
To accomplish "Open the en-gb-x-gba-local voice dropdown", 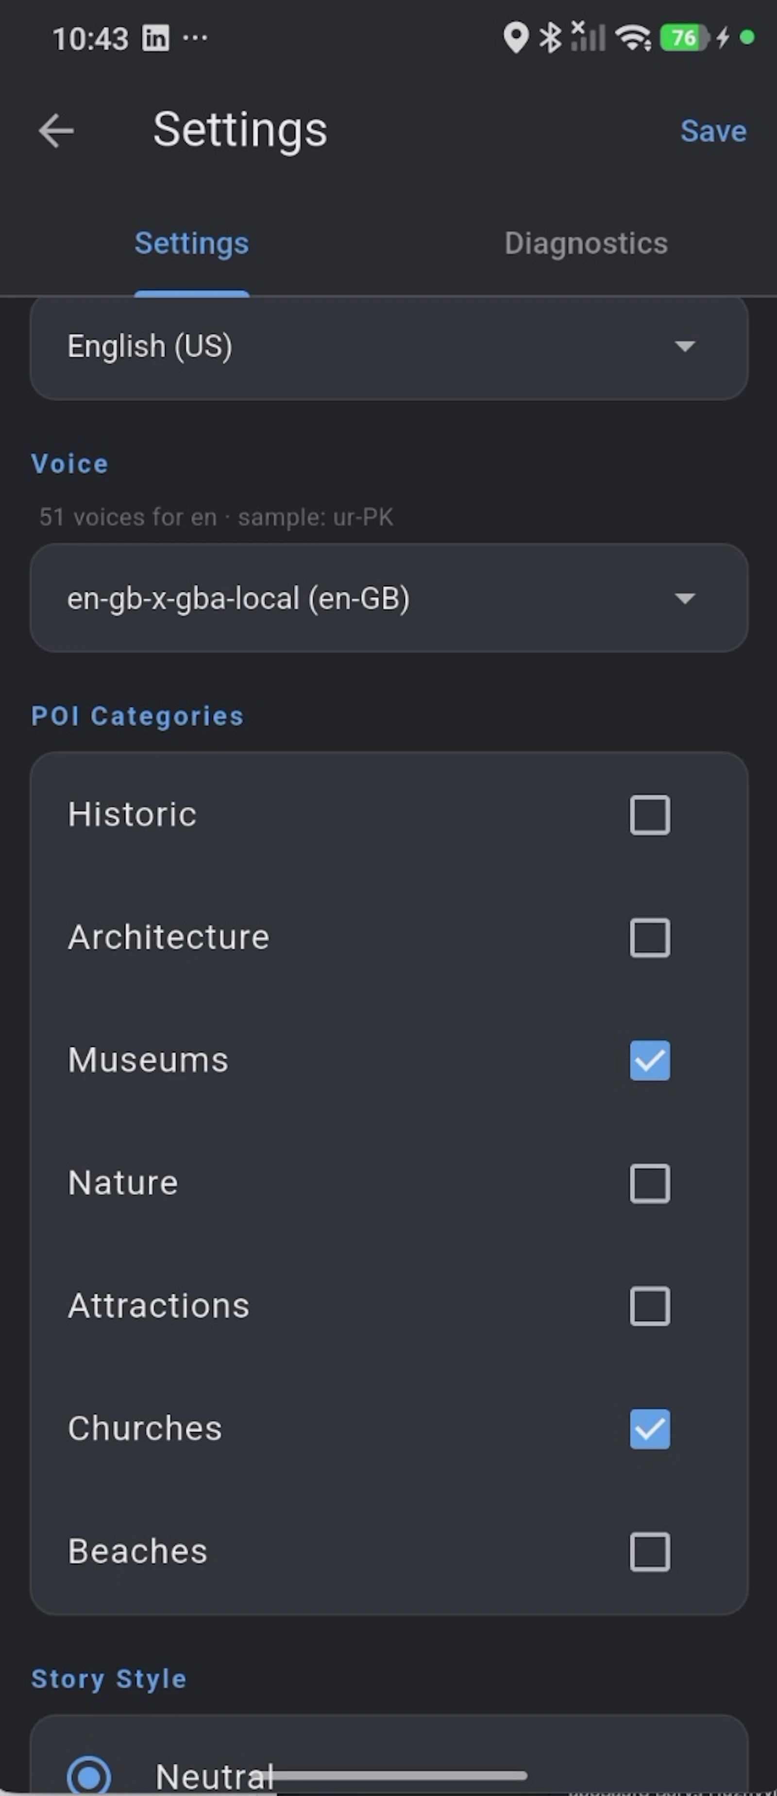I will click(x=389, y=598).
